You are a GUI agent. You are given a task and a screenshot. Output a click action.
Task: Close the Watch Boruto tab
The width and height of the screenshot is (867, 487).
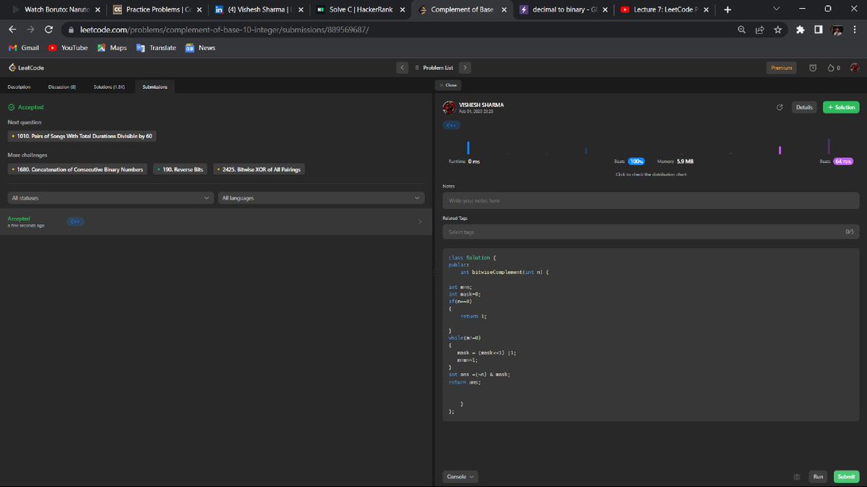coord(98,10)
